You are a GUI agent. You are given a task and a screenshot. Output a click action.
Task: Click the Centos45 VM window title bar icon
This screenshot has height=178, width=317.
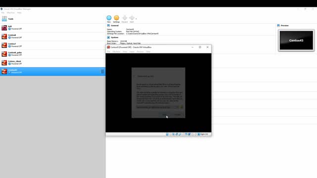[x=108, y=47]
